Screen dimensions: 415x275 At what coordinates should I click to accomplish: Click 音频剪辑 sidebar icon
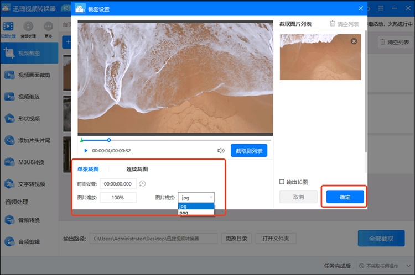click(9, 241)
